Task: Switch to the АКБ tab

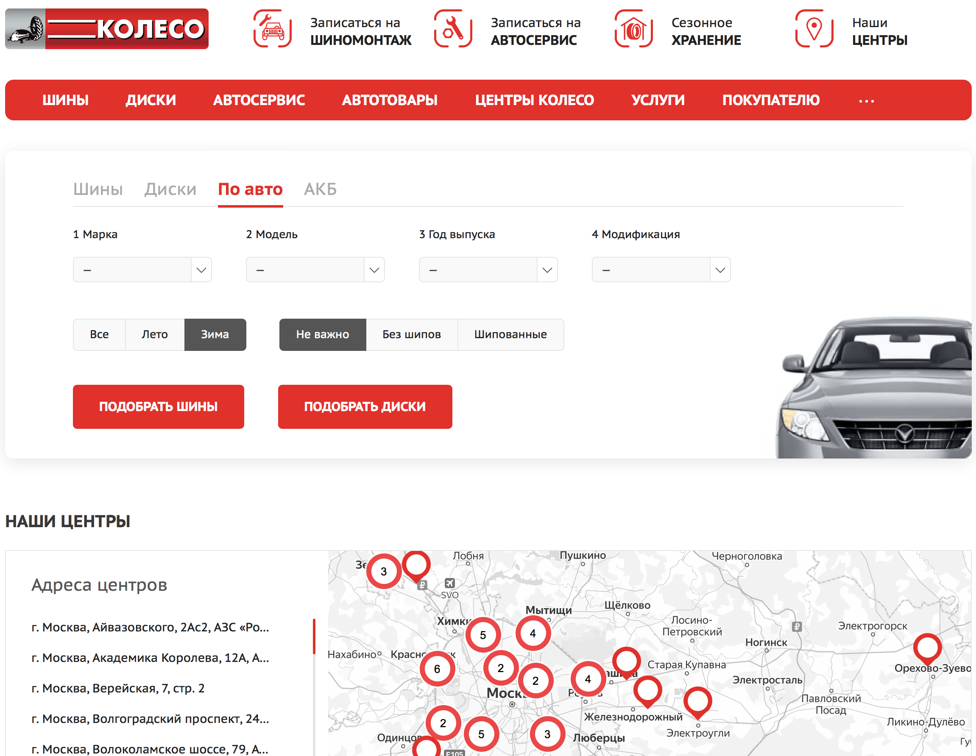Action: pos(320,189)
